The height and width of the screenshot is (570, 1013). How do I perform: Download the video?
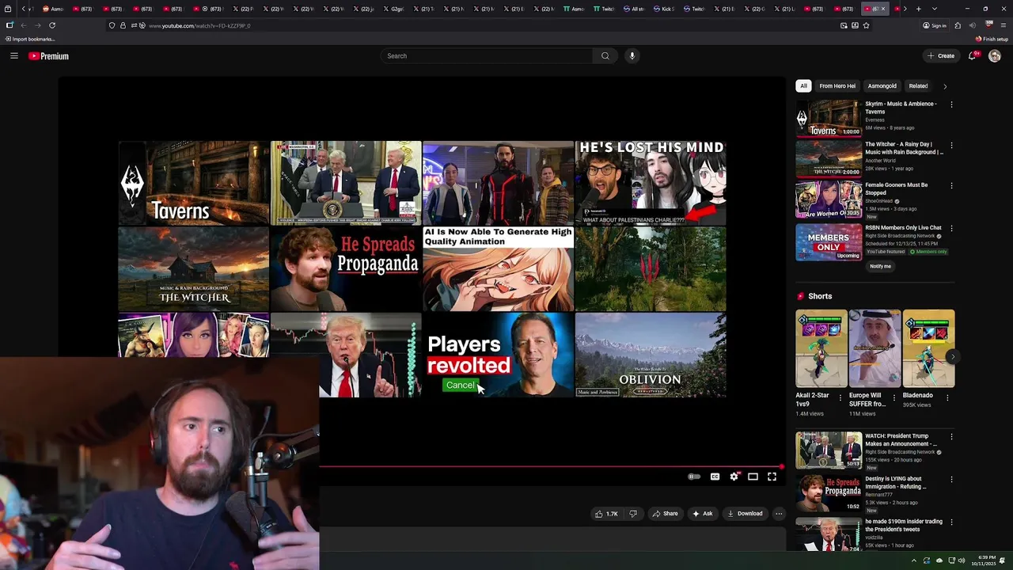(x=745, y=514)
